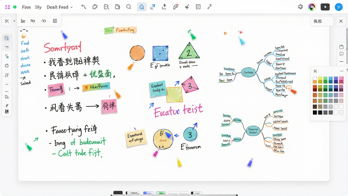
Task: Open the hexagon settings icon
Action: [300, 7]
